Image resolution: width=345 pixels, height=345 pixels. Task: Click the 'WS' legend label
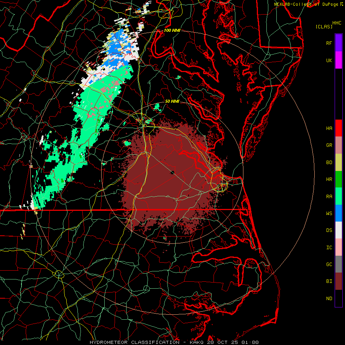329,214
